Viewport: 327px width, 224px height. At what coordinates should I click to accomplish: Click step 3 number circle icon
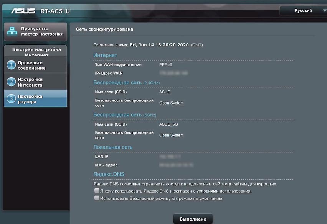pyautogui.click(x=11, y=99)
